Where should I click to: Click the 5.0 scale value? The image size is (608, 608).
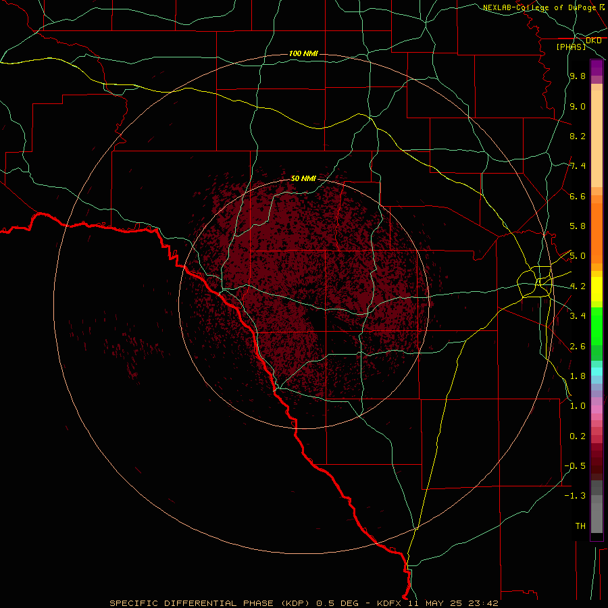[578, 256]
